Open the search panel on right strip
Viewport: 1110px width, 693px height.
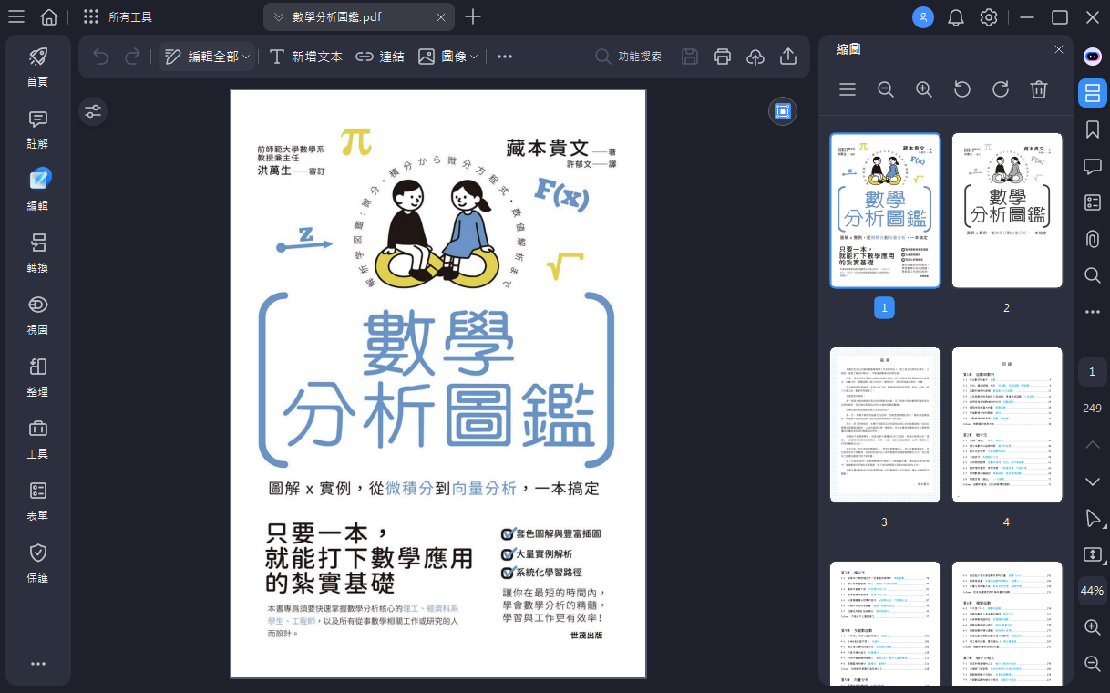click(x=1093, y=275)
